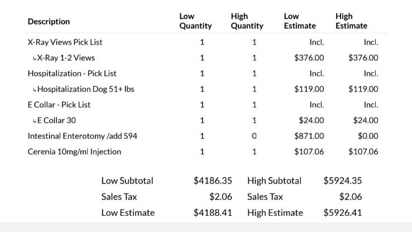Click the sub-item arrow before X-Ray 1-2 Views
412x232 pixels.
pos(35,59)
